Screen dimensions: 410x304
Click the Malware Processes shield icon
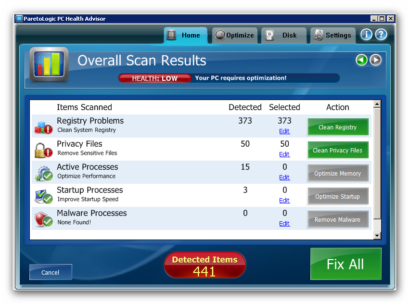coord(43,219)
